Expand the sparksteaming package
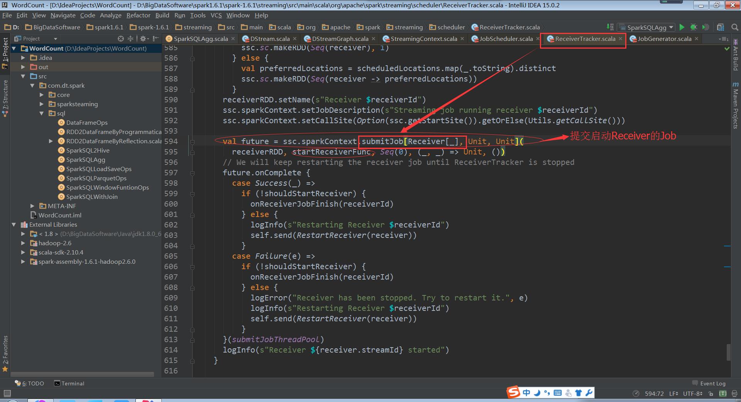The height and width of the screenshot is (402, 741). (42, 104)
